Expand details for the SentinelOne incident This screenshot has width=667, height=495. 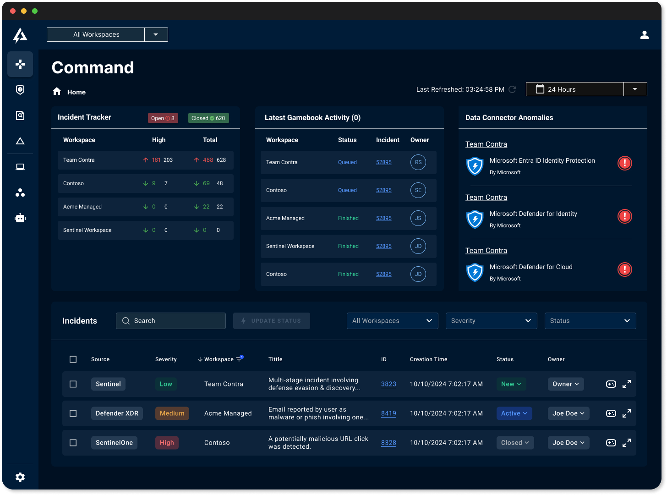(627, 442)
